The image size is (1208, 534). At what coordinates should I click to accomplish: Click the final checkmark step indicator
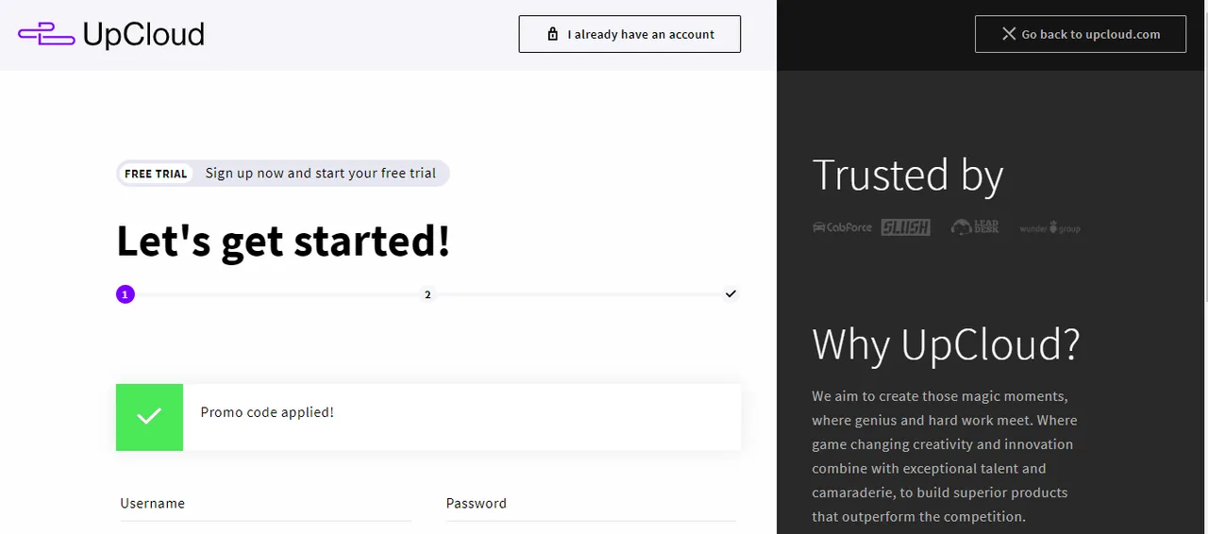pyautogui.click(x=730, y=294)
